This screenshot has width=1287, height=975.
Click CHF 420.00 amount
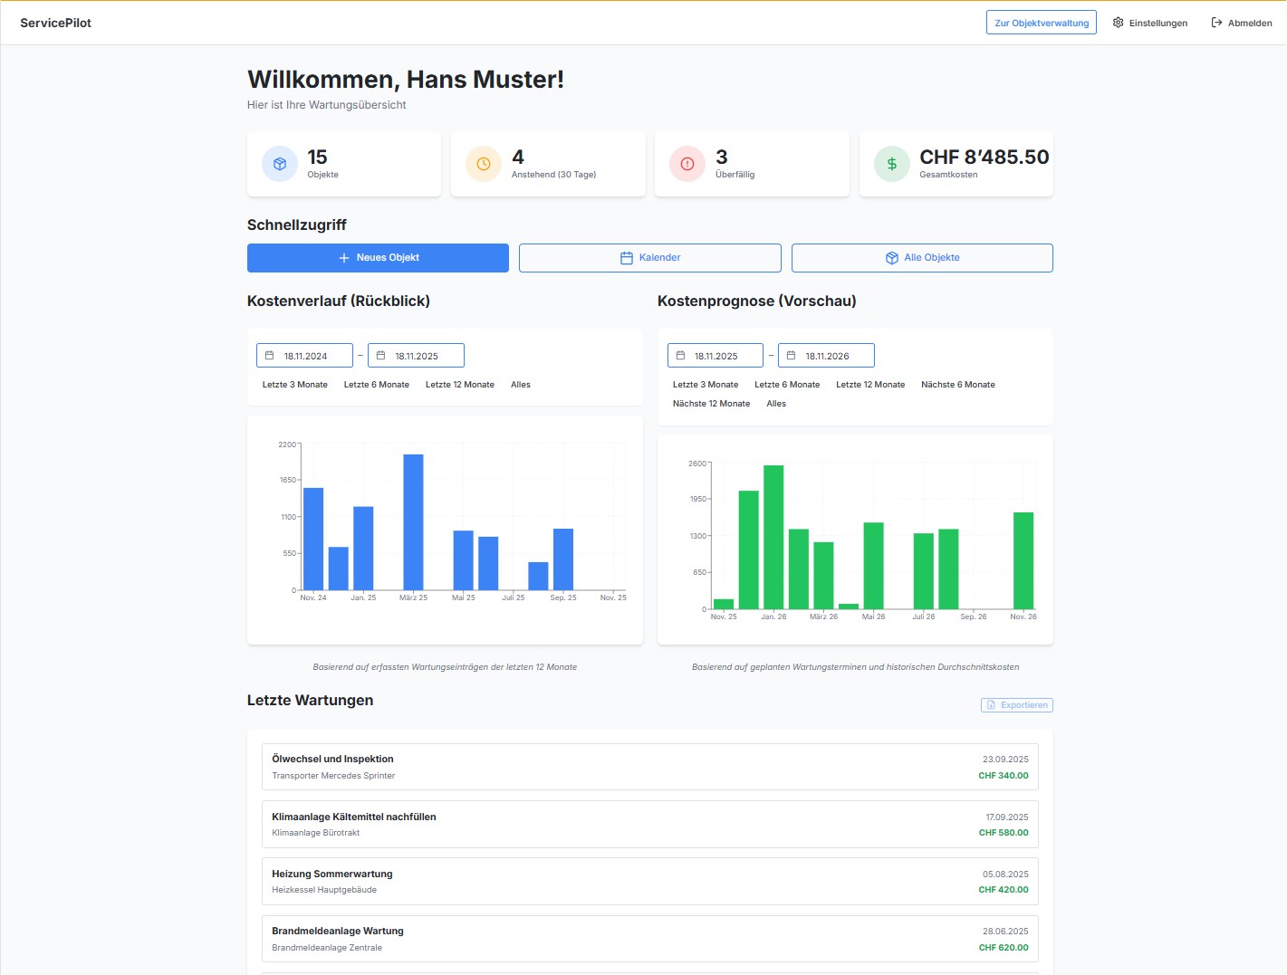[x=1004, y=890]
